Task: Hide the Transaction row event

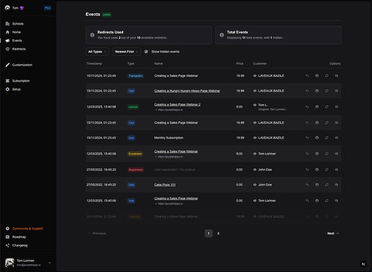Action: tap(336, 76)
